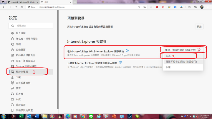Open PowerPoint from the taskbar
The width and height of the screenshot is (212, 119).
point(114,116)
